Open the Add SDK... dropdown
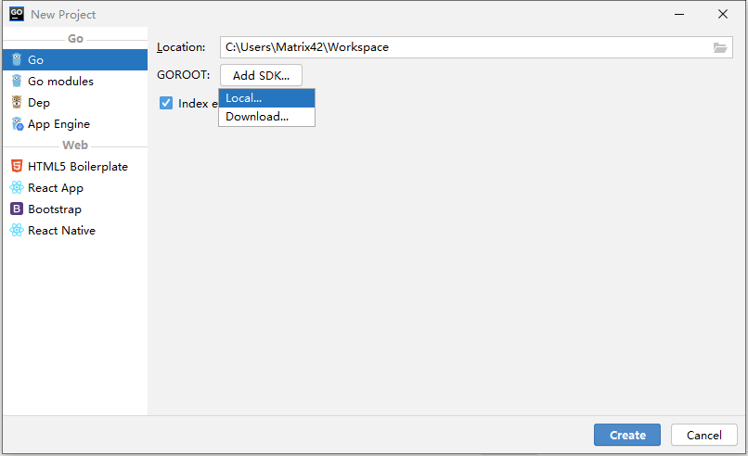Viewport: 748px width, 456px height. 261,75
